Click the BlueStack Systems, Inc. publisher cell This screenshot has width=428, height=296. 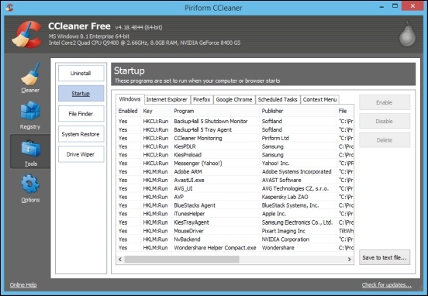point(290,205)
